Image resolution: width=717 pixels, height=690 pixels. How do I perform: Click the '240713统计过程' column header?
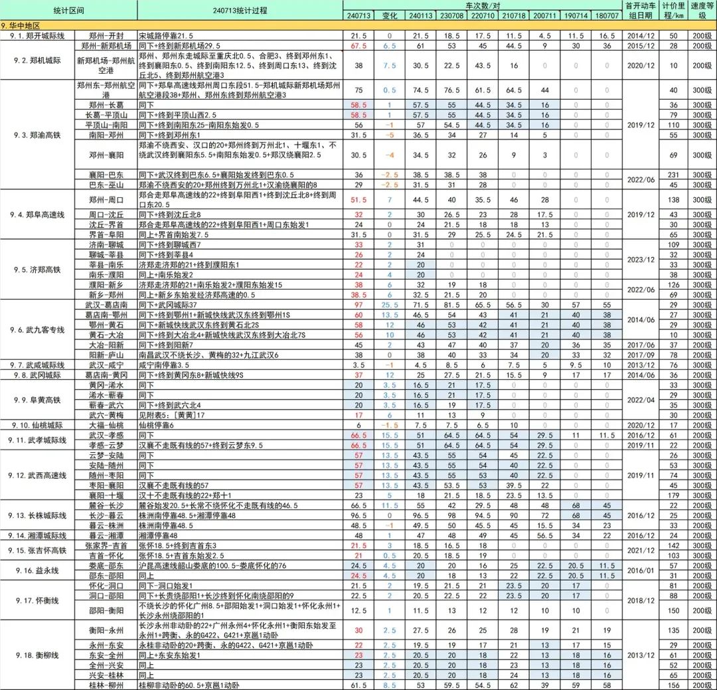tap(240, 10)
